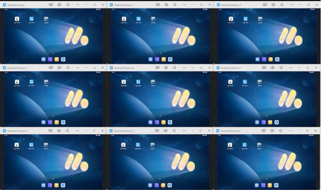This screenshot has height=190, width=321.
Task: Open Settings gear in Android Device-4 dock
Action: click(x=150, y=122)
